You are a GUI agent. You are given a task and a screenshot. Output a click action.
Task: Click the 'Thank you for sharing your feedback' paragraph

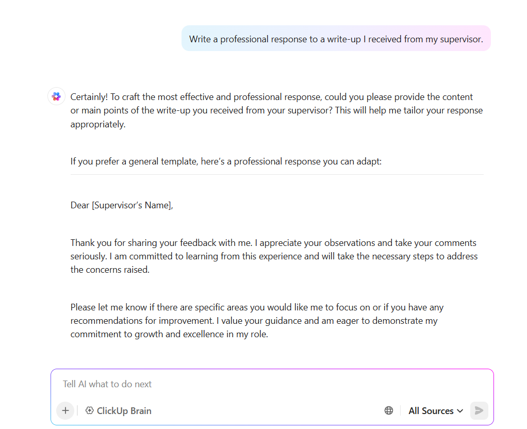[274, 256]
